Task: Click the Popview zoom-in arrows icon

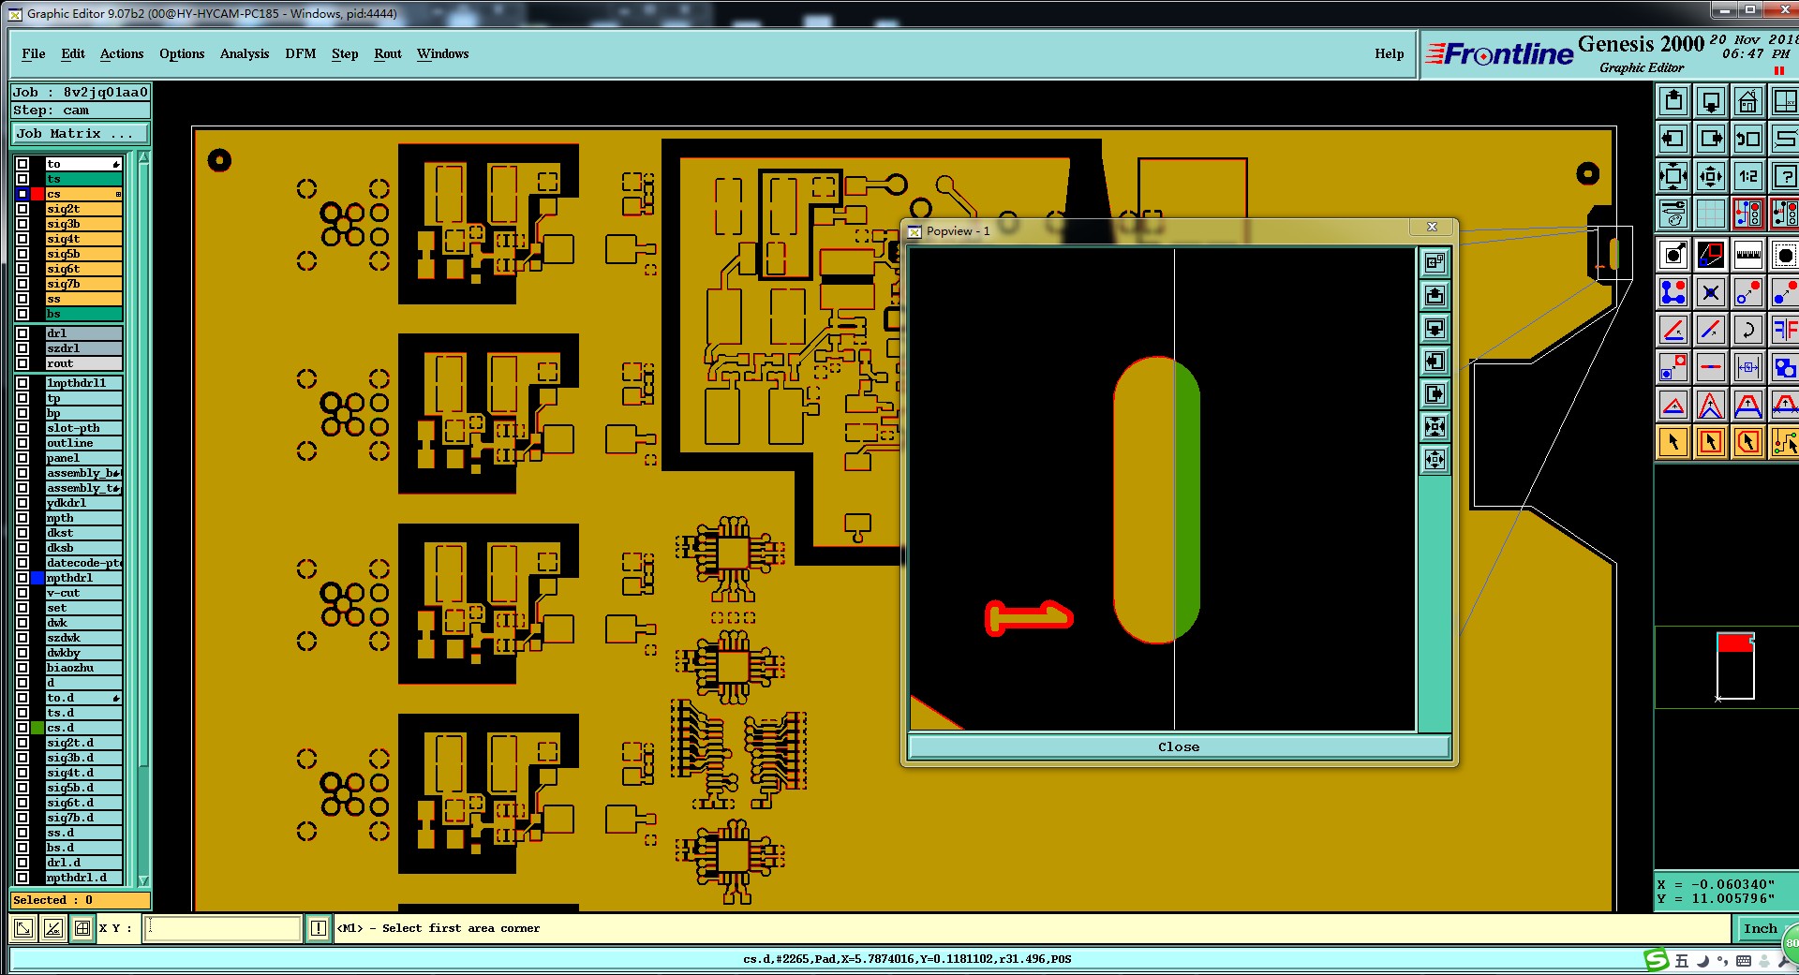Action: (1435, 427)
